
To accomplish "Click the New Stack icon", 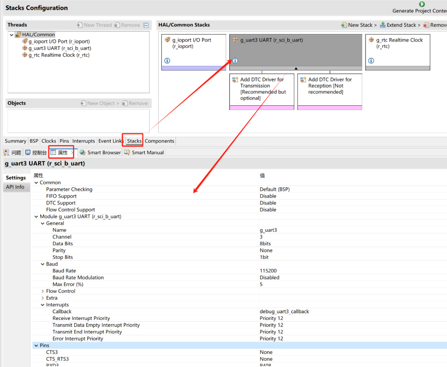I will tap(344, 25).
